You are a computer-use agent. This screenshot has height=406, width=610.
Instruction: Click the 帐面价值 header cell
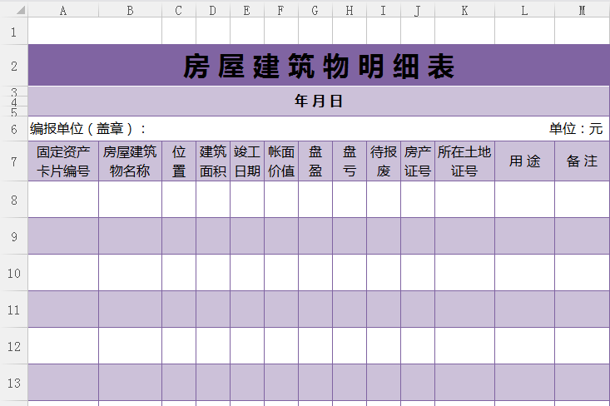tap(281, 161)
